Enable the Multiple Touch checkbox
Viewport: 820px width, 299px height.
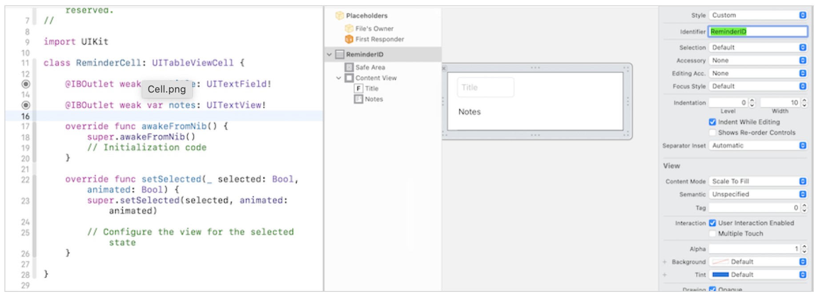pos(712,234)
